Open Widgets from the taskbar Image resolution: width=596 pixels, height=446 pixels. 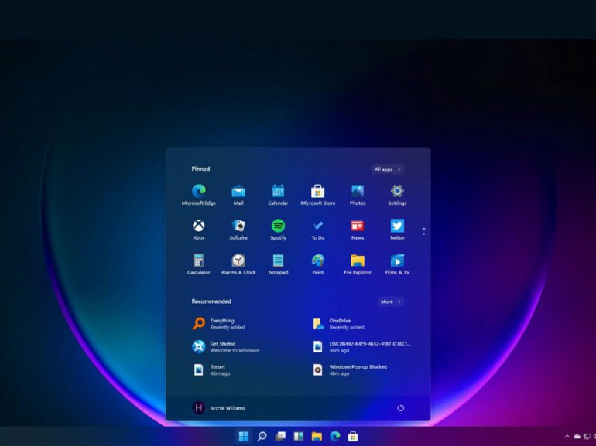point(298,436)
